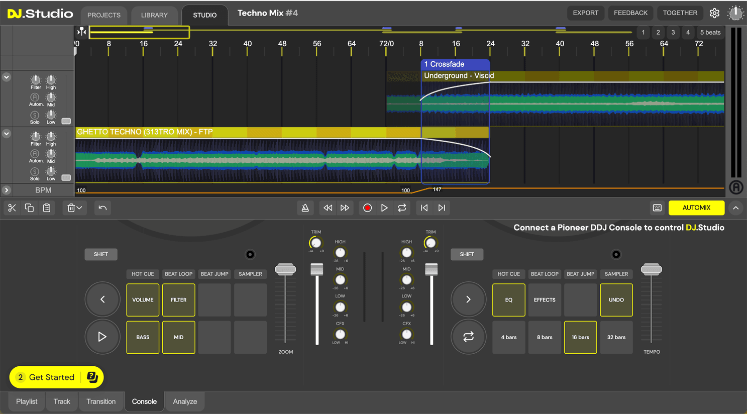747x414 pixels.
Task: Open the trash delete dropdown
Action: click(75, 208)
